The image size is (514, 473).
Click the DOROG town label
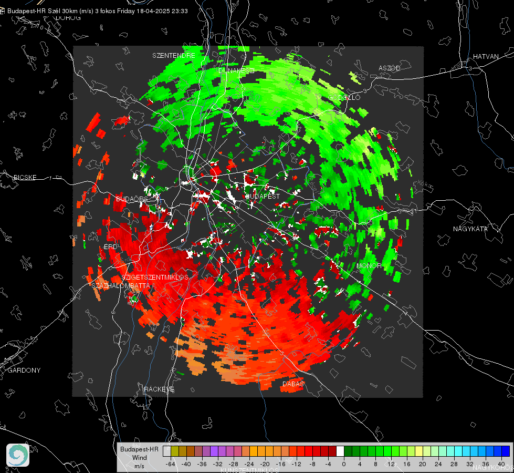pyautogui.click(x=68, y=18)
